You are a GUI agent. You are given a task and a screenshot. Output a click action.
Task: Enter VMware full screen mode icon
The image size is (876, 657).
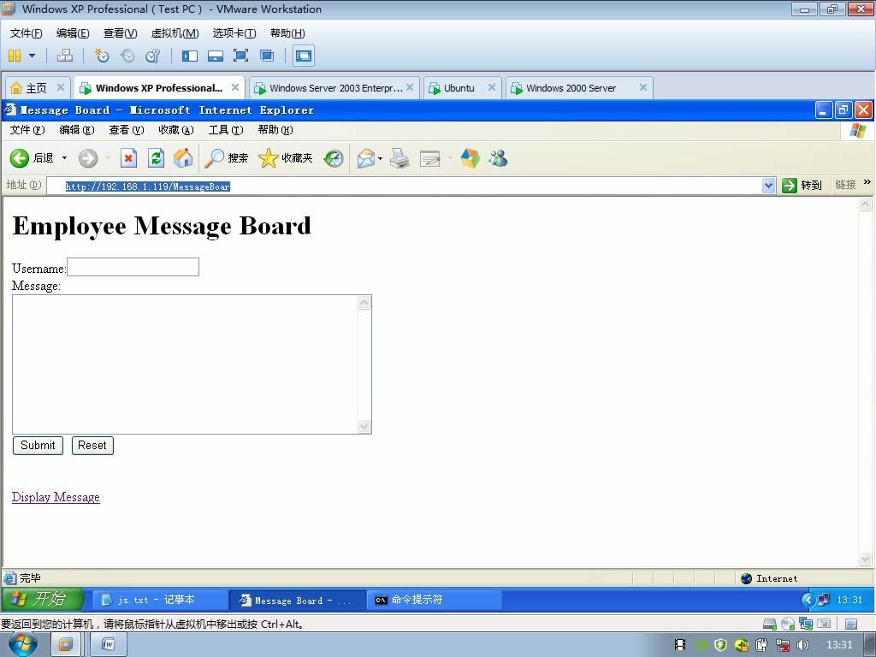click(x=240, y=56)
